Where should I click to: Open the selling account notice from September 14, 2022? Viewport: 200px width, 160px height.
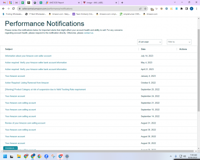tap(20, 116)
